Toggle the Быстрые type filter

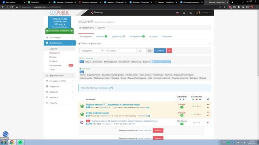point(194,78)
